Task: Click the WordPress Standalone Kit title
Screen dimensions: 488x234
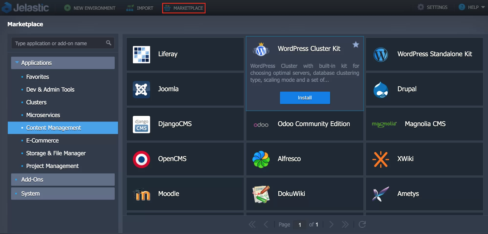Action: coord(435,54)
